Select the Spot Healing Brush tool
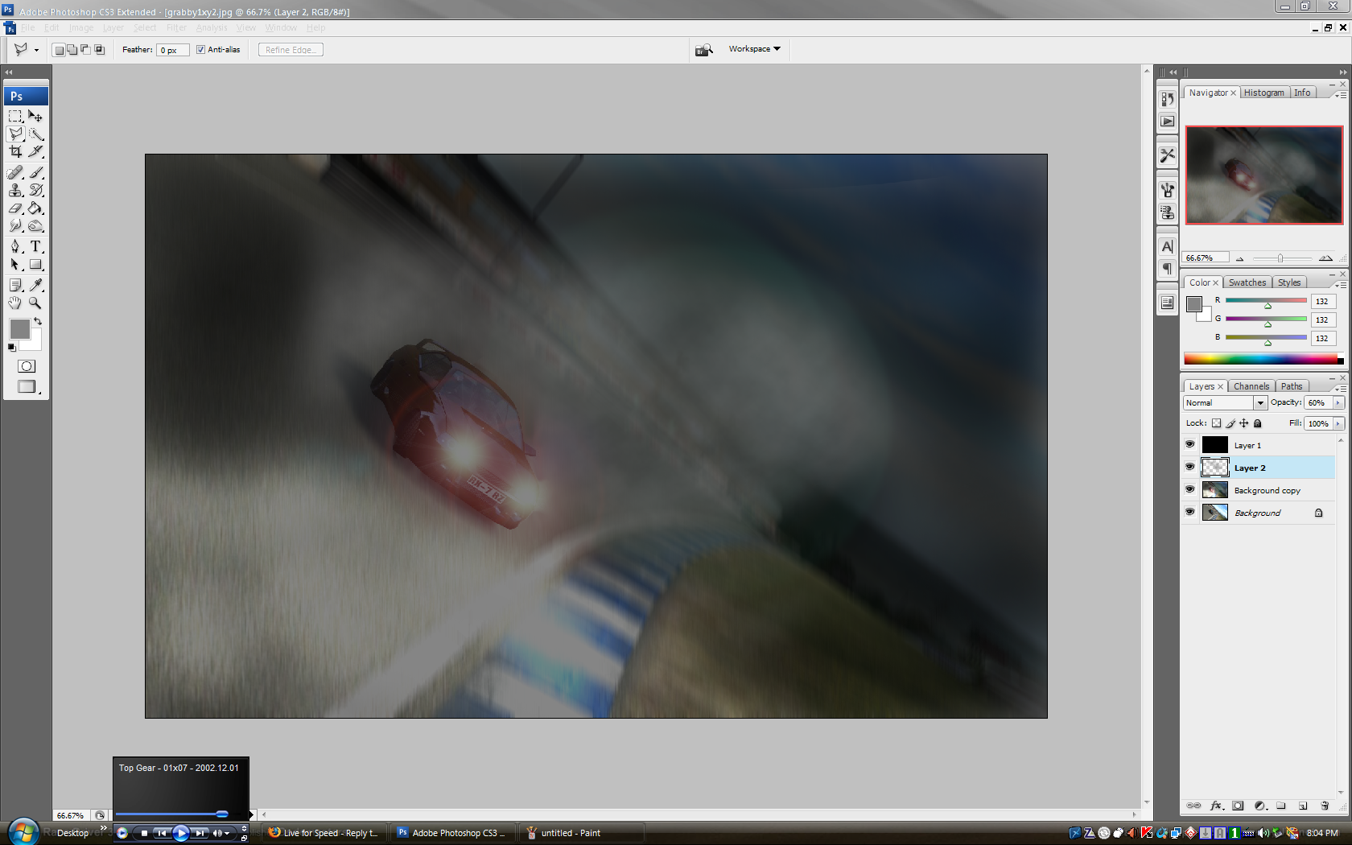1352x845 pixels. (15, 172)
